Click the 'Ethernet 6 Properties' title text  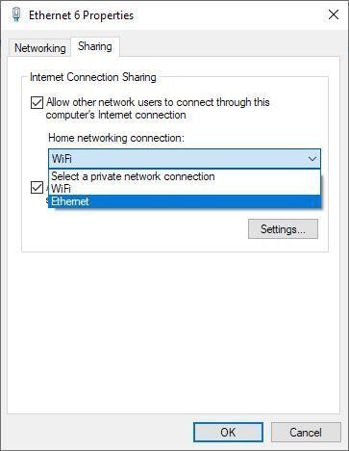coord(81,15)
